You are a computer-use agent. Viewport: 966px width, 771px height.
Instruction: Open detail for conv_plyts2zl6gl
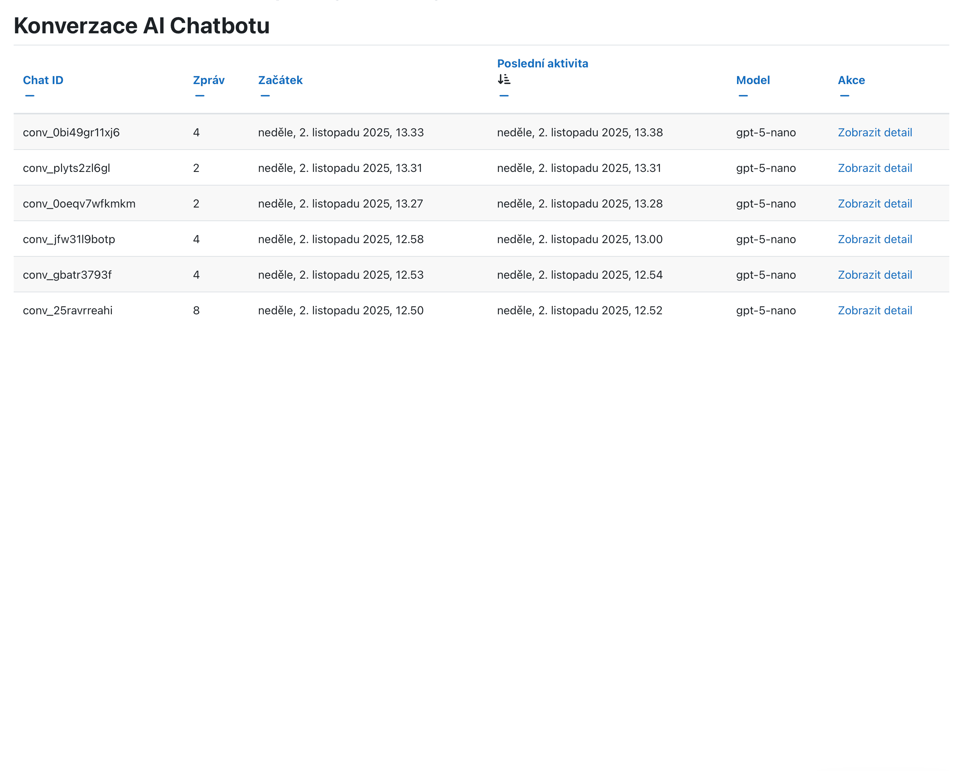[x=875, y=168]
